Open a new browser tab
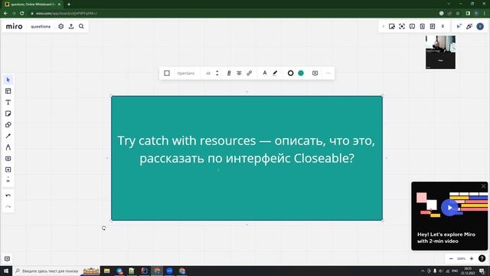 tap(69, 5)
